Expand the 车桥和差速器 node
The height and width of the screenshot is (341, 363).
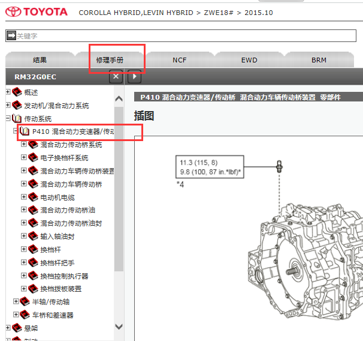[16, 315]
